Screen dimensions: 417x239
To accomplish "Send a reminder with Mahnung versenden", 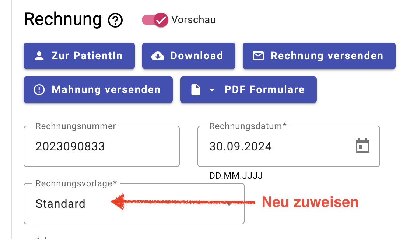I will (x=98, y=90).
